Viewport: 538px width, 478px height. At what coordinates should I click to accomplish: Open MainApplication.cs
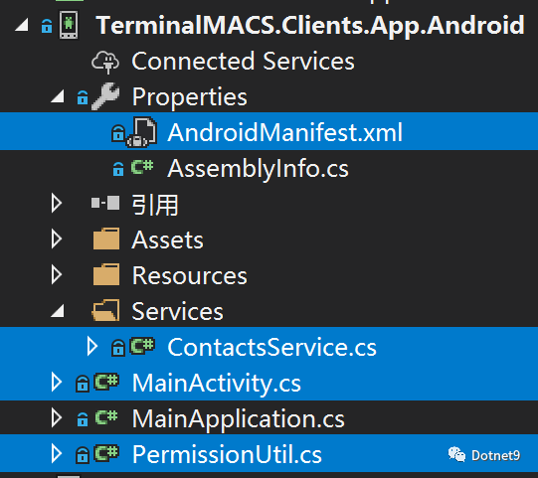pyautogui.click(x=239, y=418)
